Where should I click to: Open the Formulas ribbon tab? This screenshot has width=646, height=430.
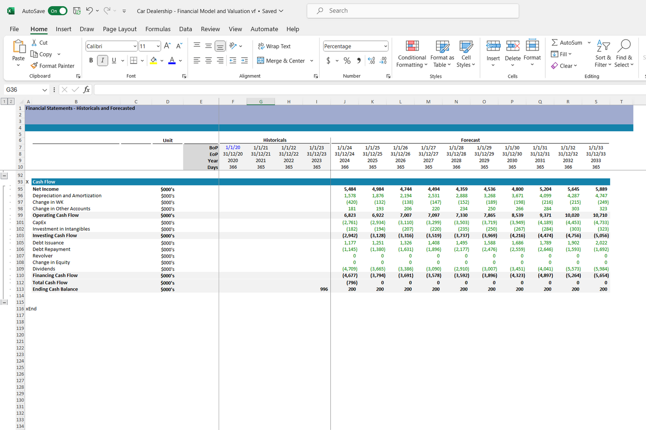click(x=158, y=29)
